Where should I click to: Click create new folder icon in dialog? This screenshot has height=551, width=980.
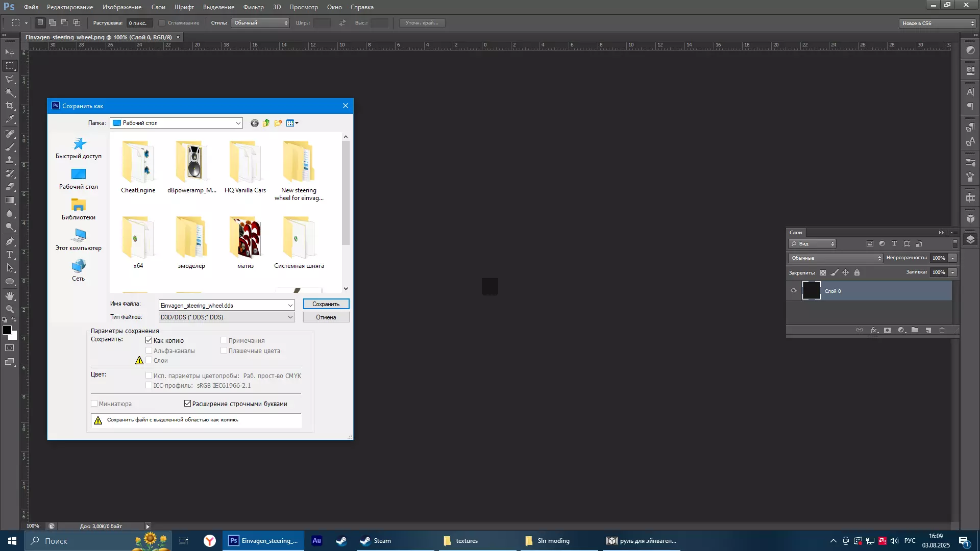point(278,123)
